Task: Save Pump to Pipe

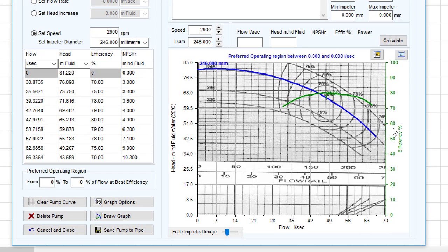Action: click(x=122, y=230)
